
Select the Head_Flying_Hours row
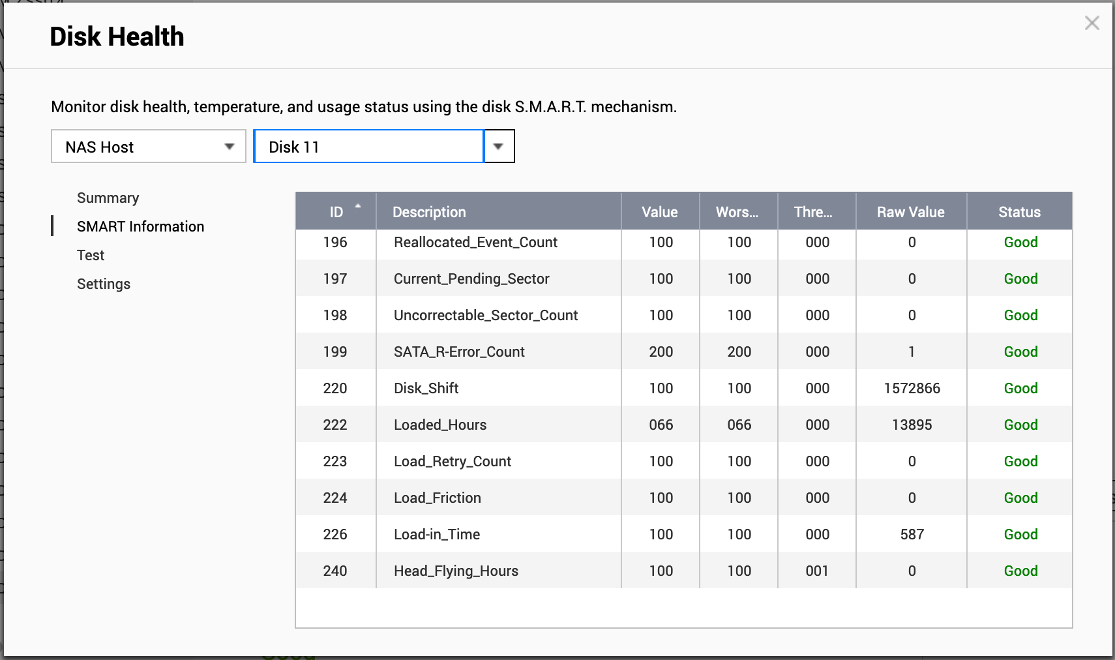(x=684, y=571)
